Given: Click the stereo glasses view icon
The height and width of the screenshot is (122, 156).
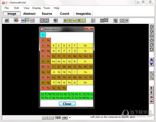Looking at the screenshot, I should click(121, 21).
